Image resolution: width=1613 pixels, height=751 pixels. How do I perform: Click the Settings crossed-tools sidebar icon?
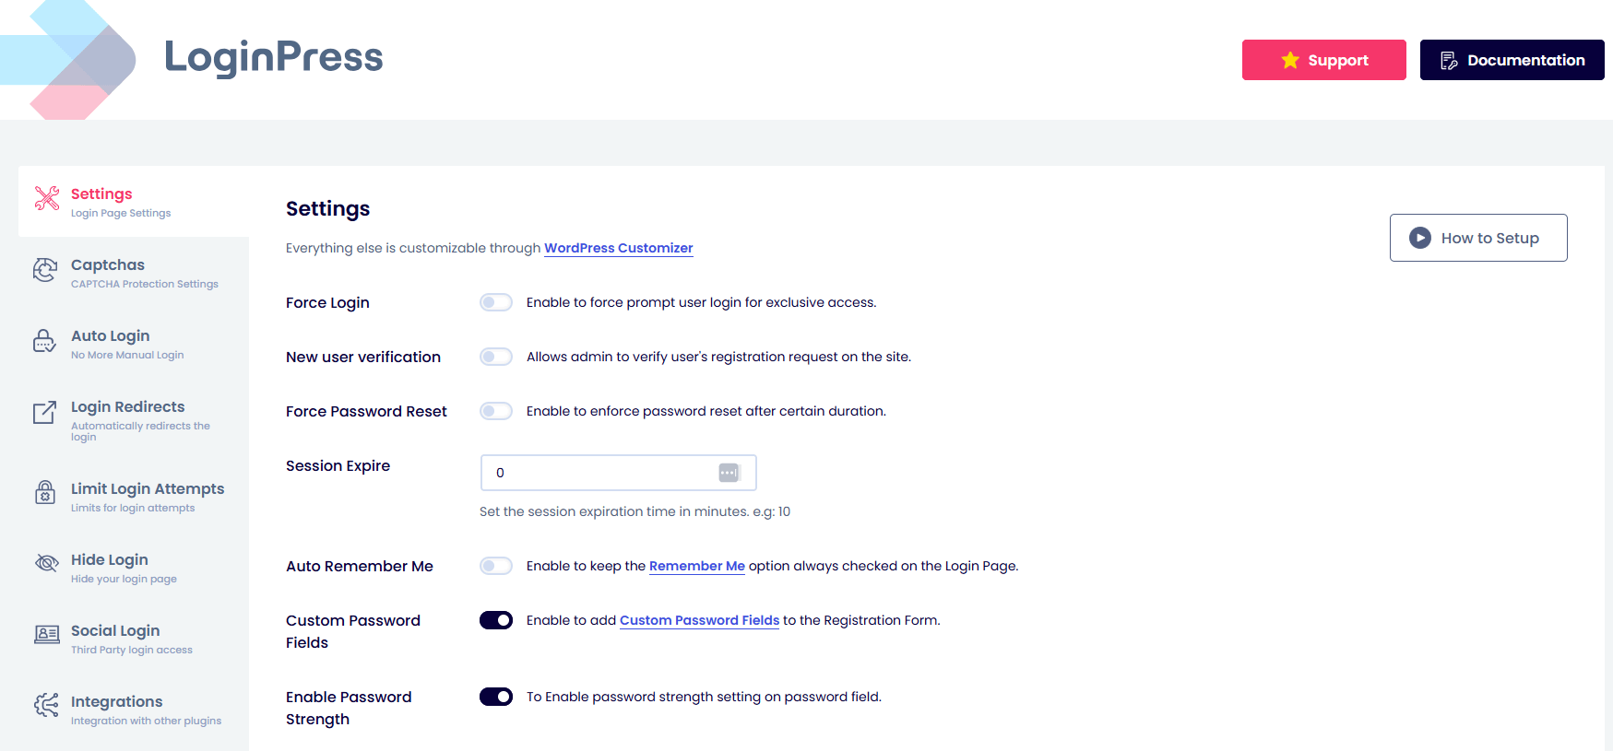(46, 197)
